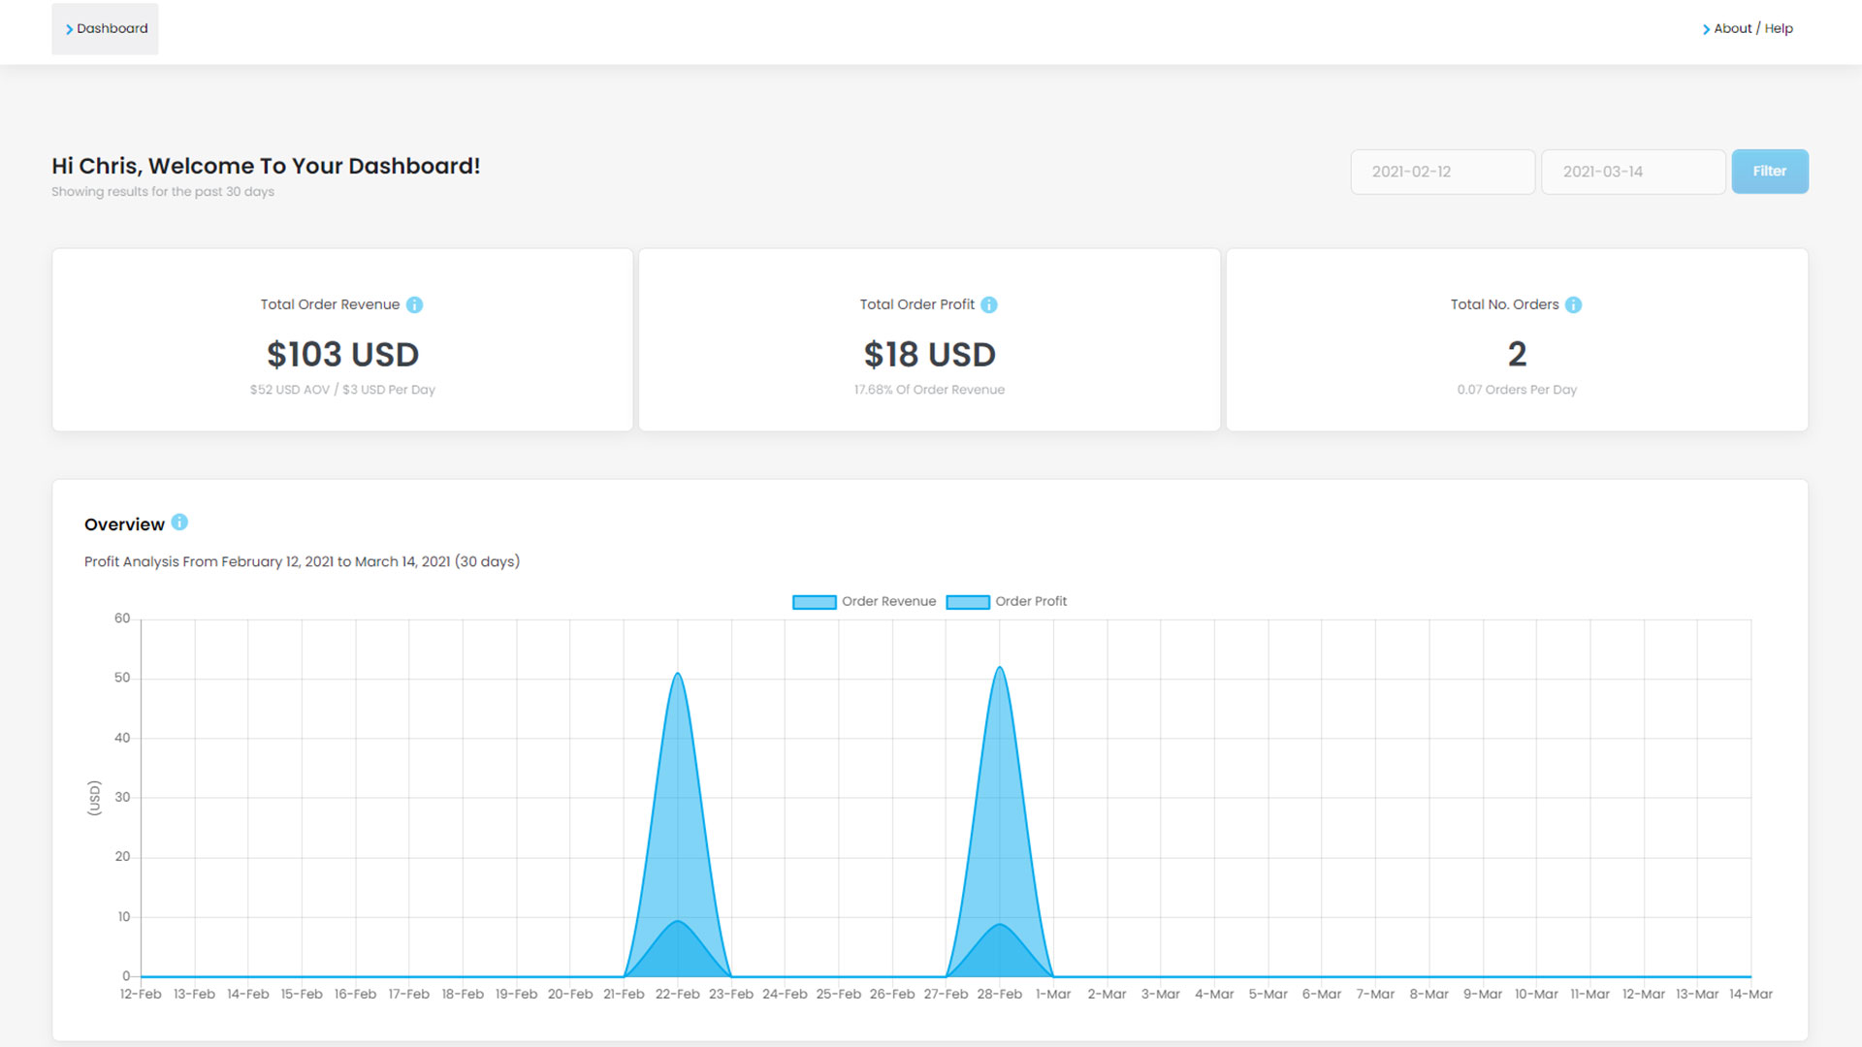Viewport: 1862px width, 1047px height.
Task: Click the end date field 2021-03-14
Action: point(1633,172)
